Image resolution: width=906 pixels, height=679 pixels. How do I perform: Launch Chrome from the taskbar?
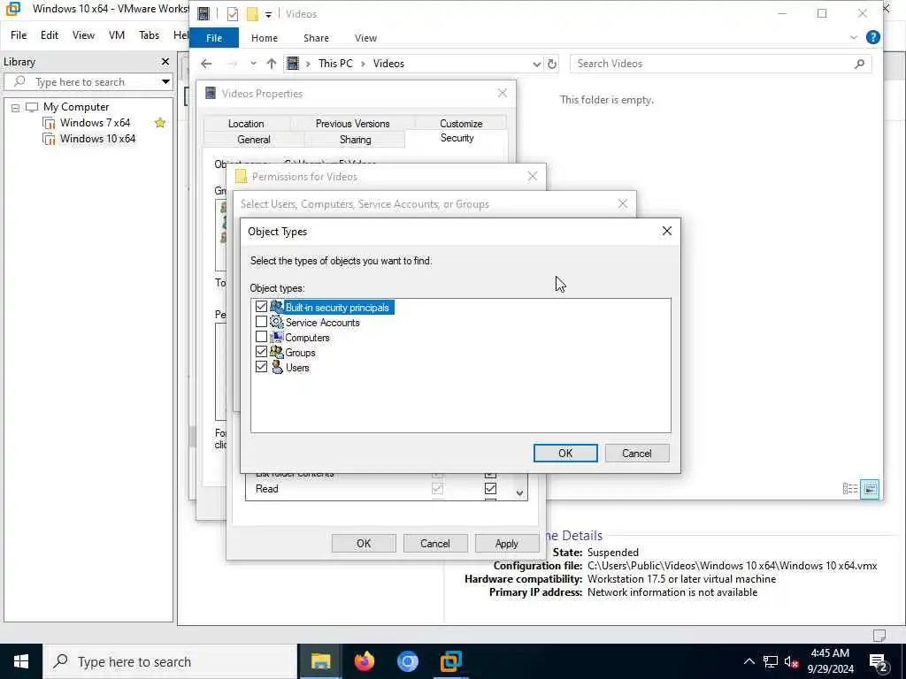click(407, 661)
